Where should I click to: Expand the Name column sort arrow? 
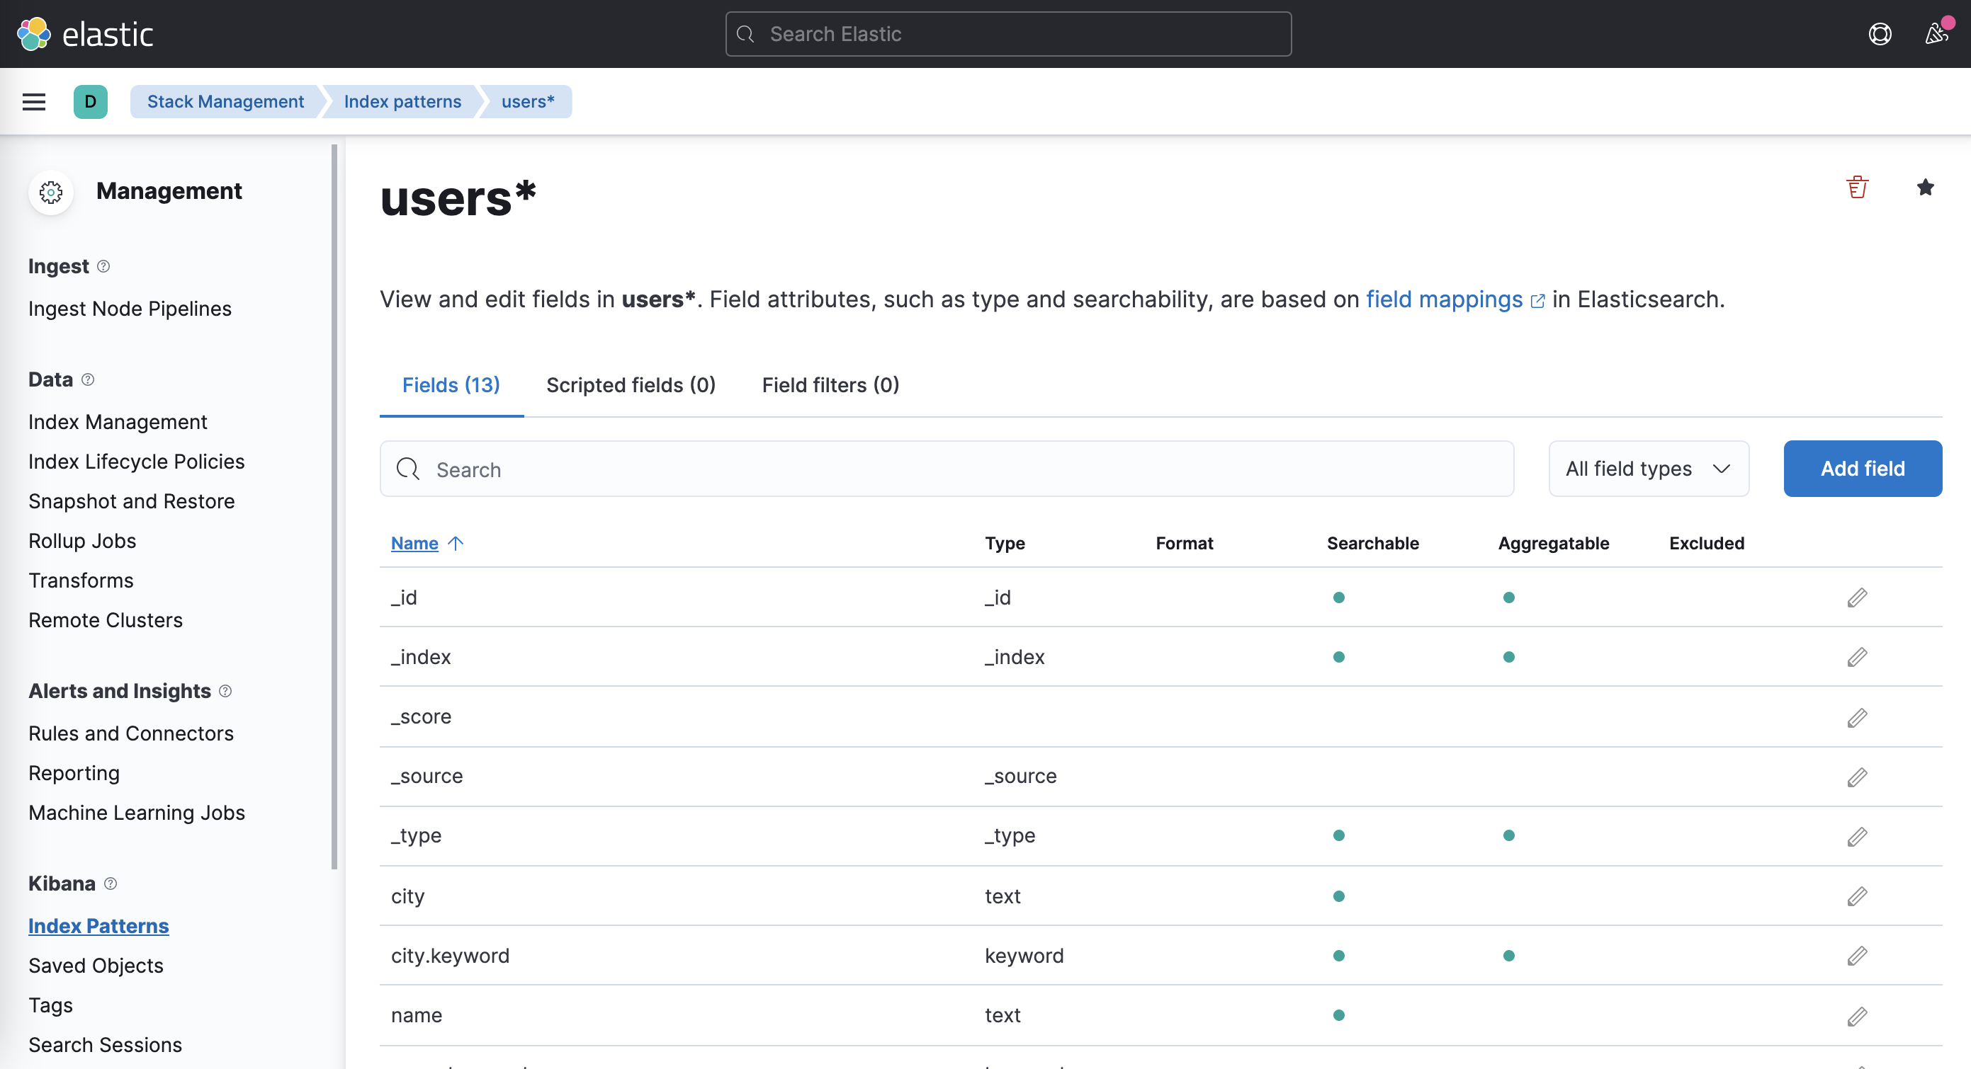pyautogui.click(x=456, y=541)
